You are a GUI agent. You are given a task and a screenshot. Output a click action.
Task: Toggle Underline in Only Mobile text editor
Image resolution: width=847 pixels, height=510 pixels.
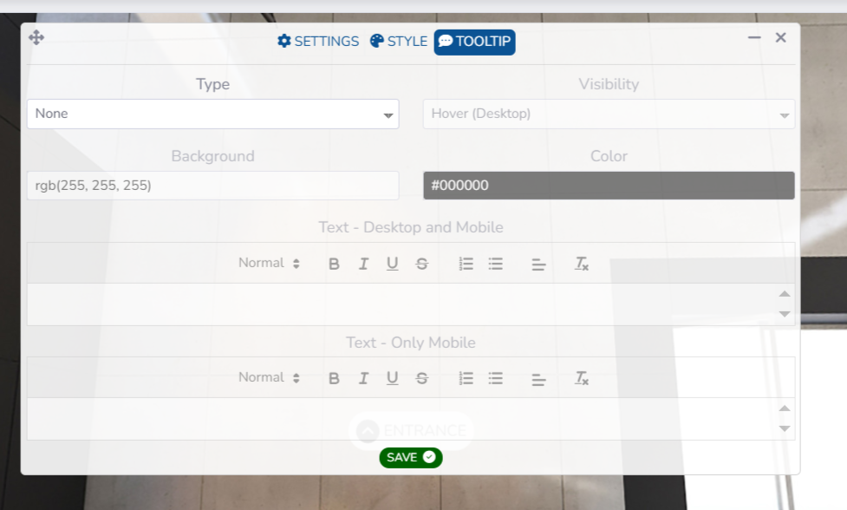coord(393,378)
